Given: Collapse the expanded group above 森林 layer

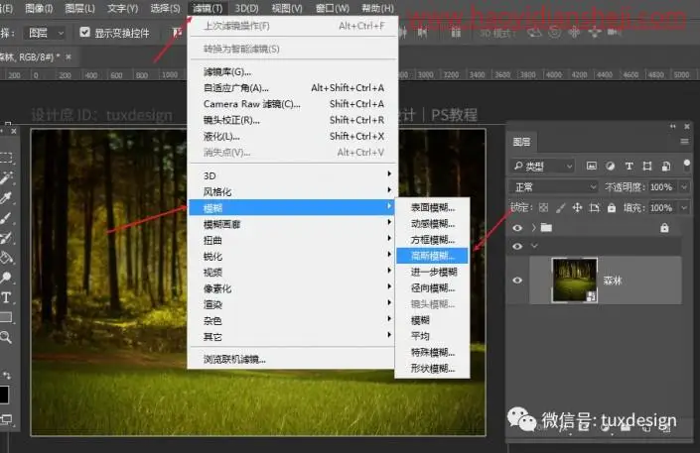Looking at the screenshot, I should pos(534,246).
